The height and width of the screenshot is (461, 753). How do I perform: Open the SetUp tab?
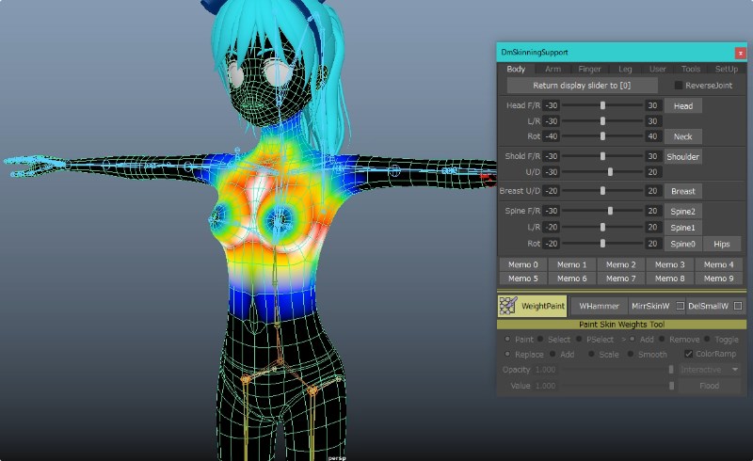[726, 70]
